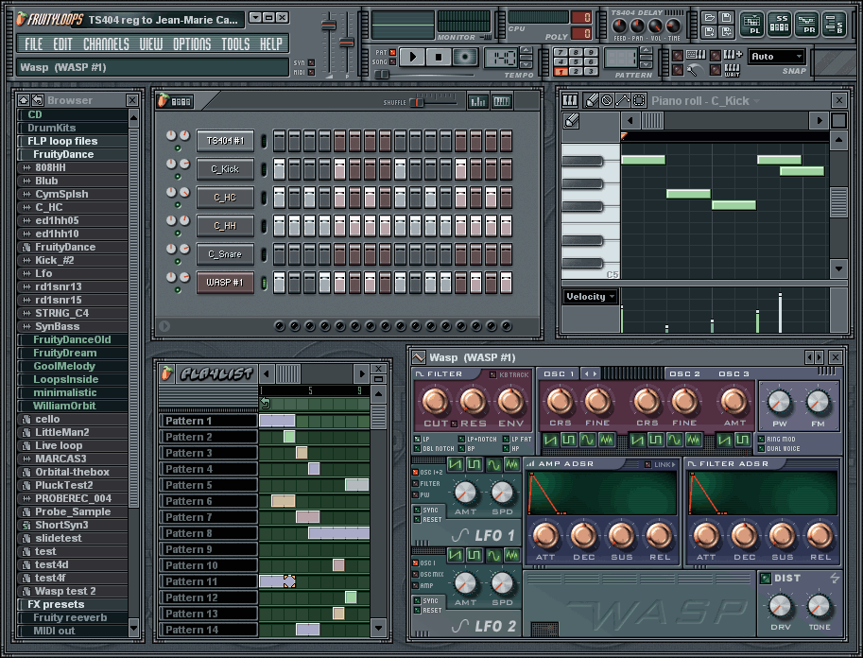Switch to the OSC 2 tab in Wasp

tap(684, 373)
